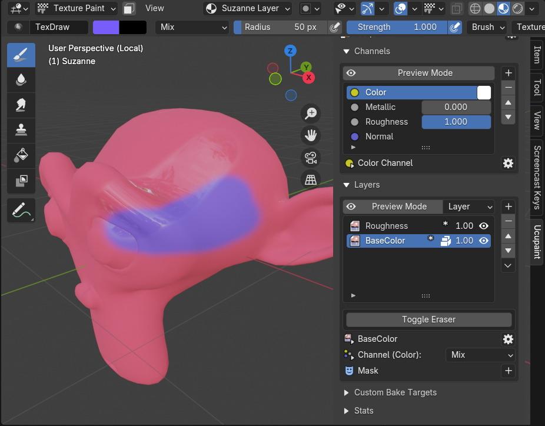Click the Y axis gizmo handle

[306, 67]
